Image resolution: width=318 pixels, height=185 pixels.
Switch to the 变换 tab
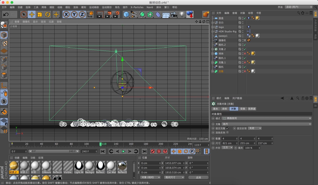click(x=243, y=109)
